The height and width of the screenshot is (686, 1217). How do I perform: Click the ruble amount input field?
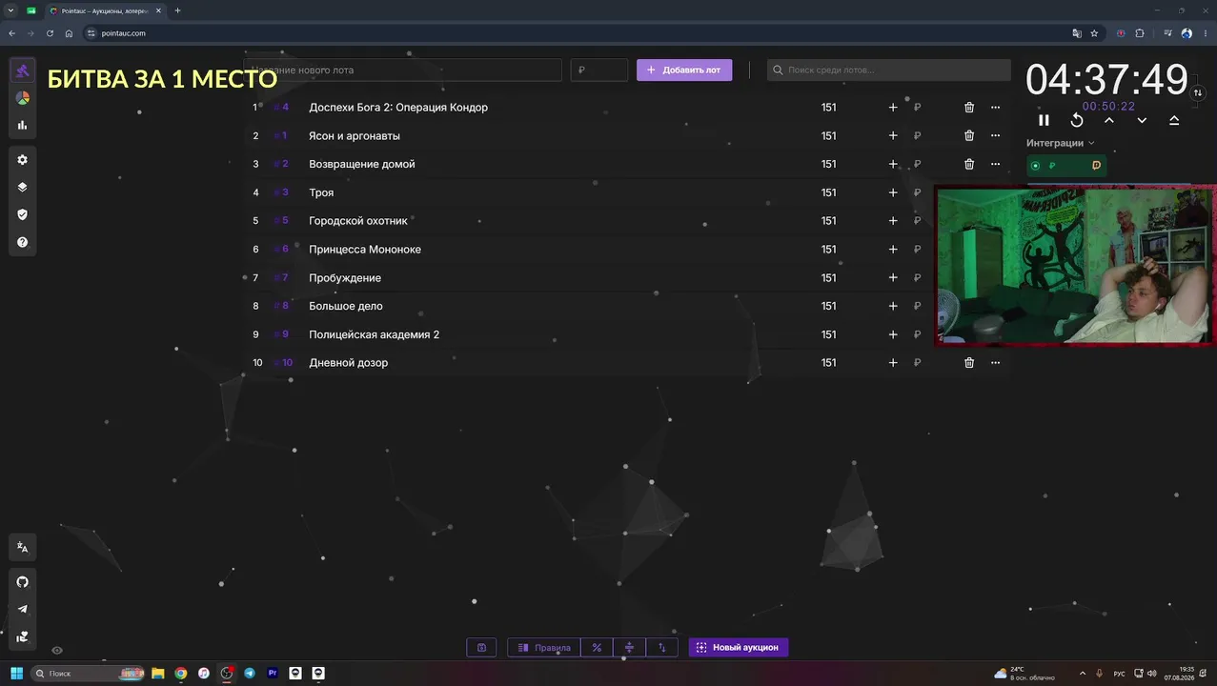(599, 70)
